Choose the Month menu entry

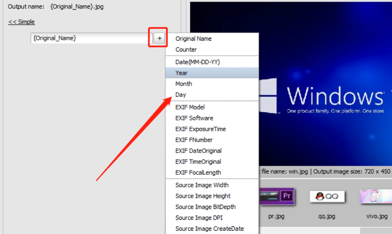pyautogui.click(x=212, y=84)
